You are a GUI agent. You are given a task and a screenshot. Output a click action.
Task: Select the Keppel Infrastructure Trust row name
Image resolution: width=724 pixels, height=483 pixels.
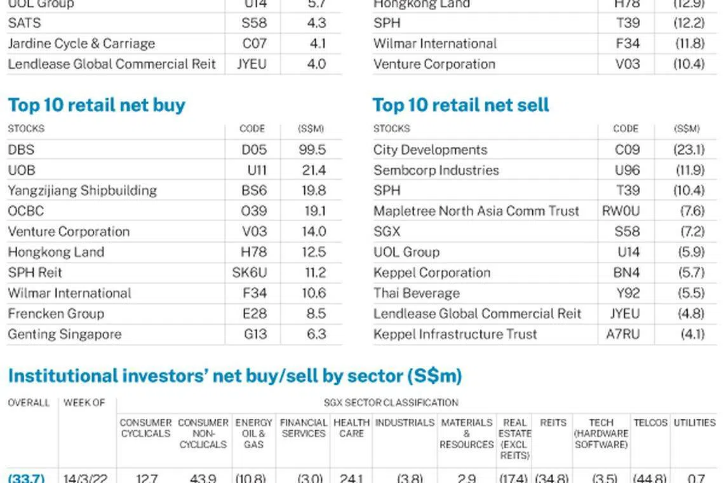tap(455, 334)
